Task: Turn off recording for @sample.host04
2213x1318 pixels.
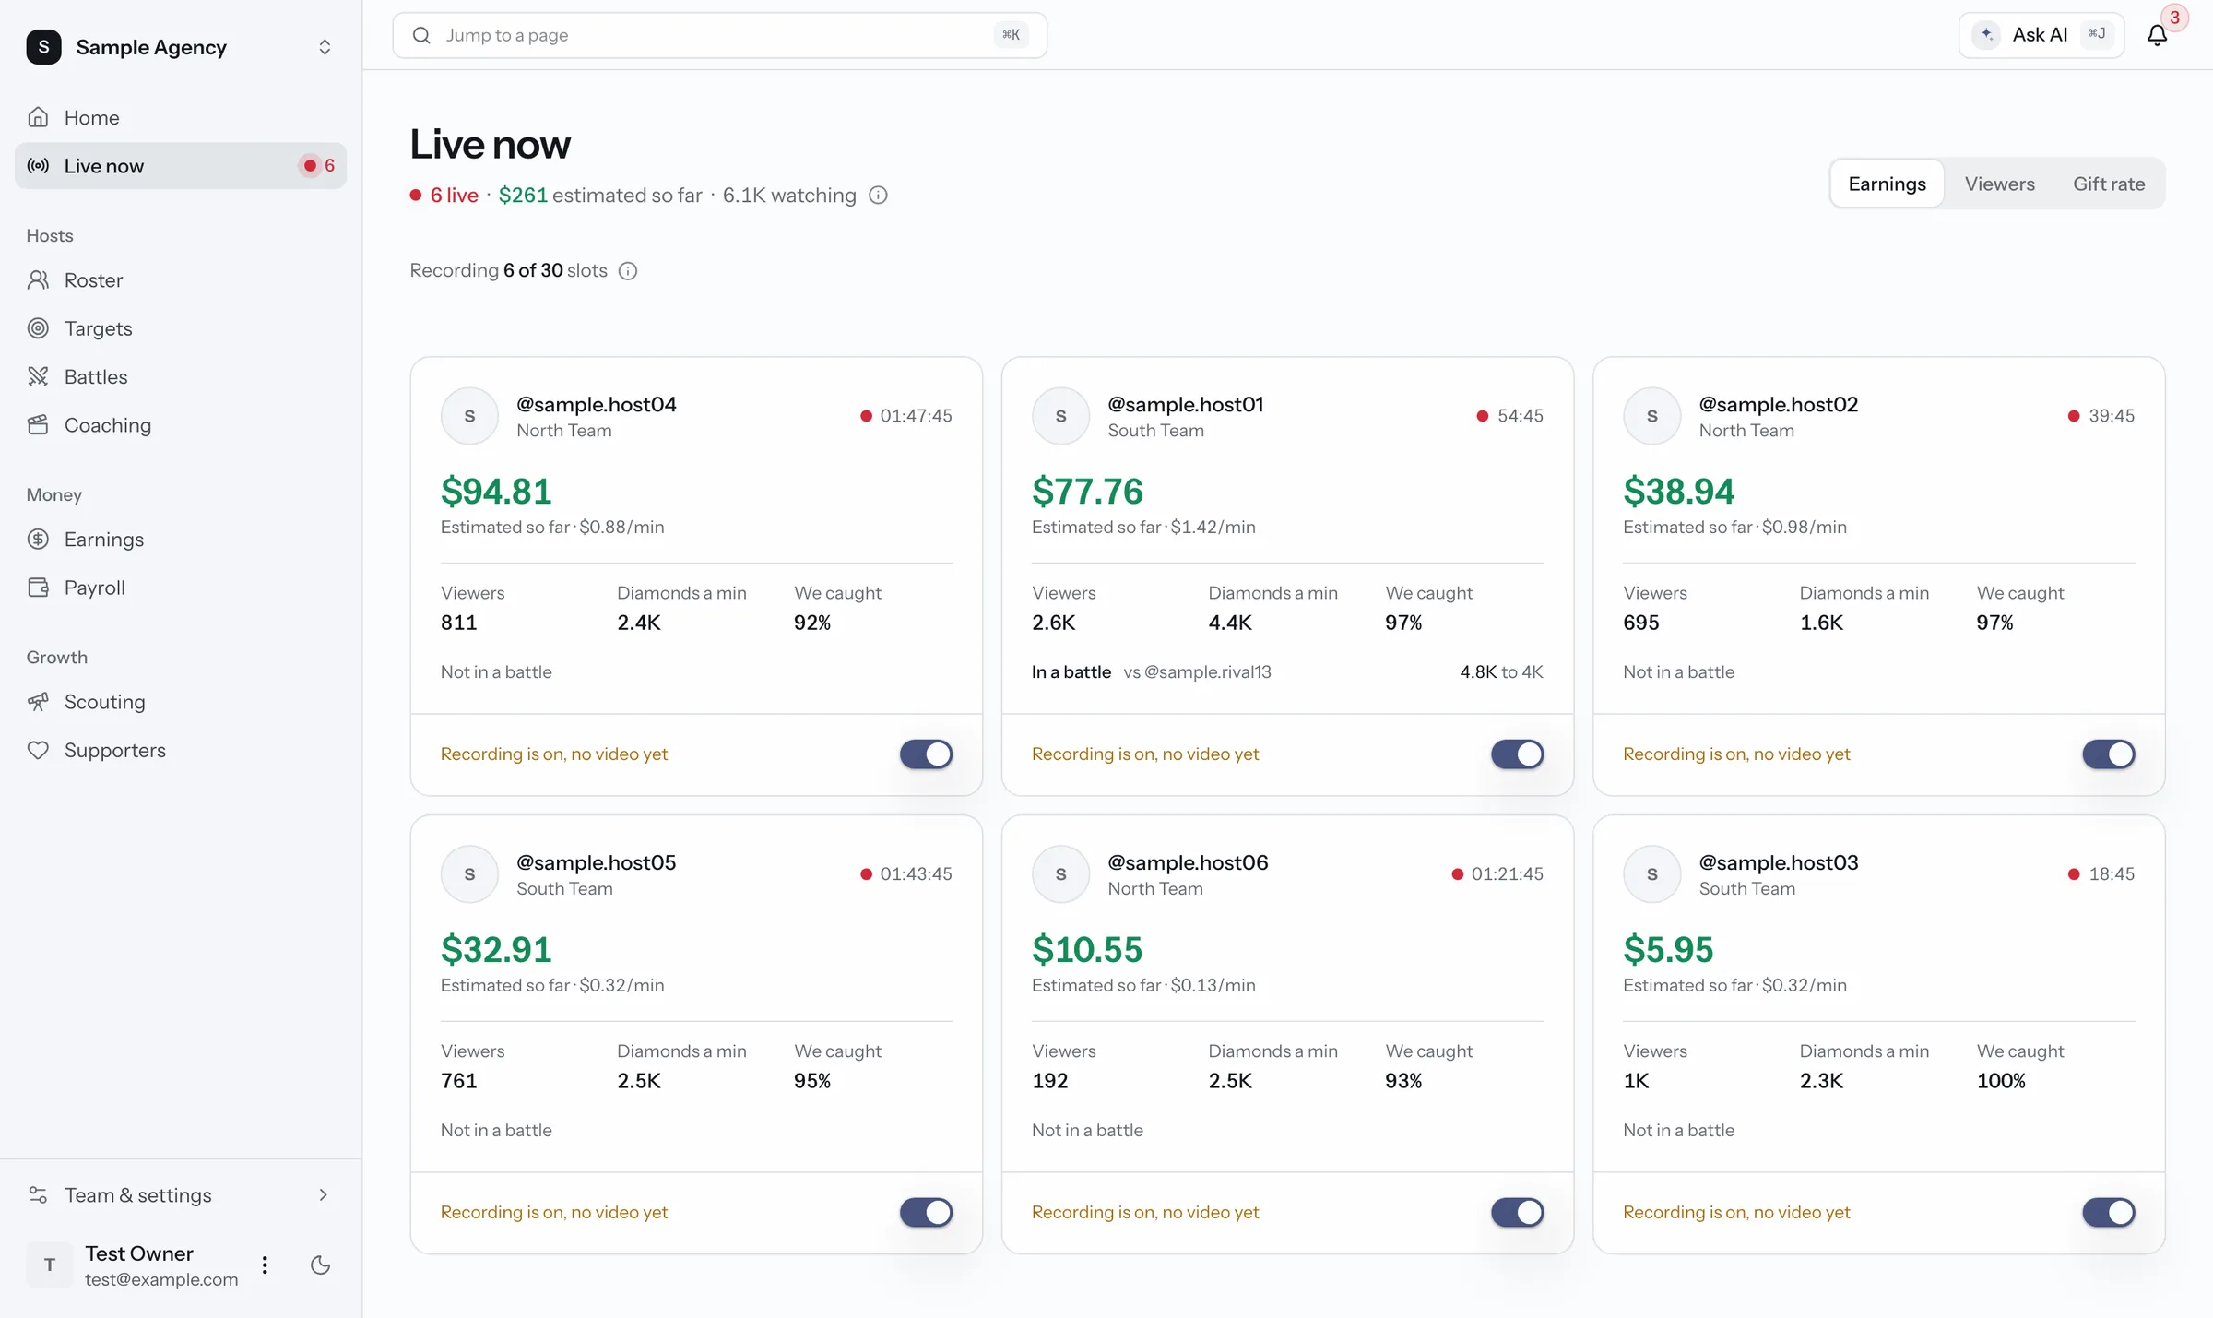Action: tap(926, 754)
